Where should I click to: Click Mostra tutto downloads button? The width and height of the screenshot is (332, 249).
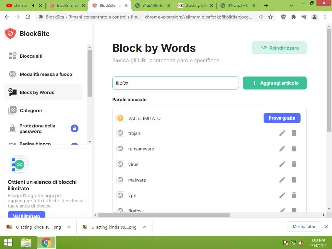coord(303,227)
